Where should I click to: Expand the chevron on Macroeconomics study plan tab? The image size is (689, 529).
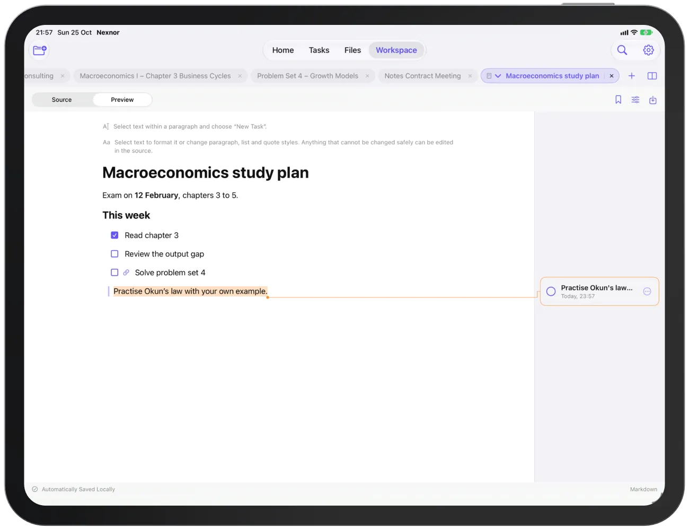(x=498, y=76)
